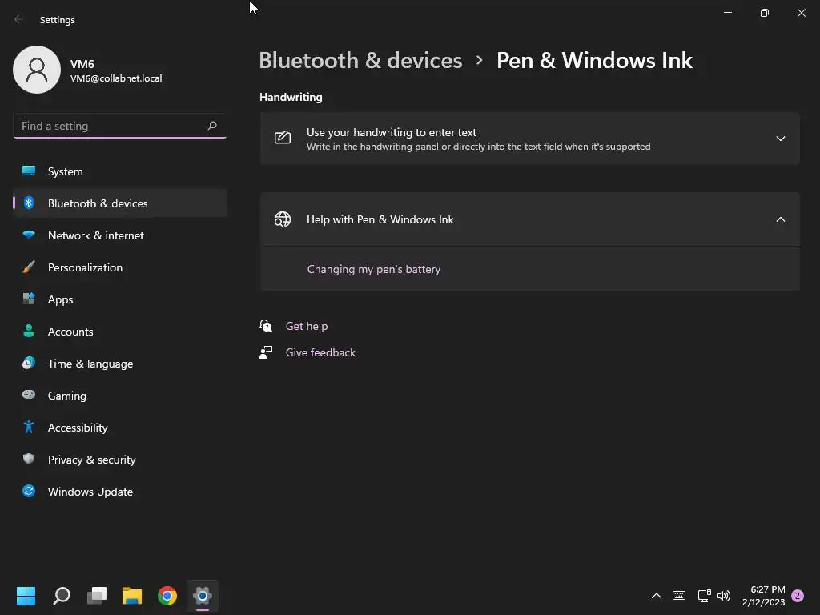This screenshot has height=615, width=820.
Task: Launch Google Chrome from the taskbar
Action: [x=167, y=595]
